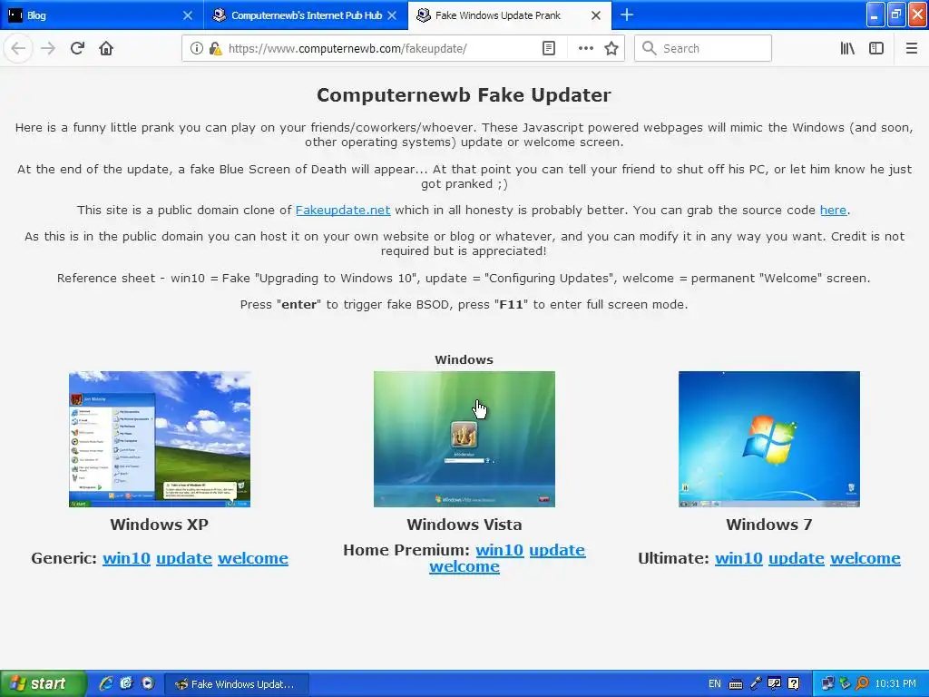Open Windows XP Generic update link
929x697 pixels.
tap(183, 558)
